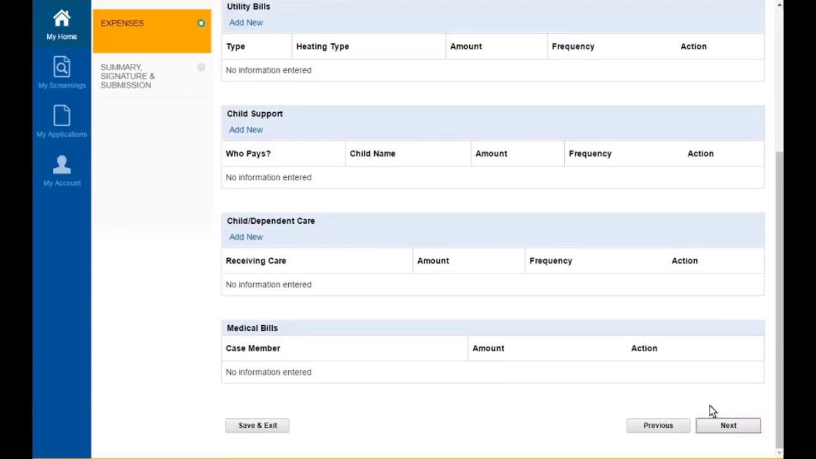Screen dimensions: 816x459
Task: Click the Child Support section heading
Action: coord(255,113)
